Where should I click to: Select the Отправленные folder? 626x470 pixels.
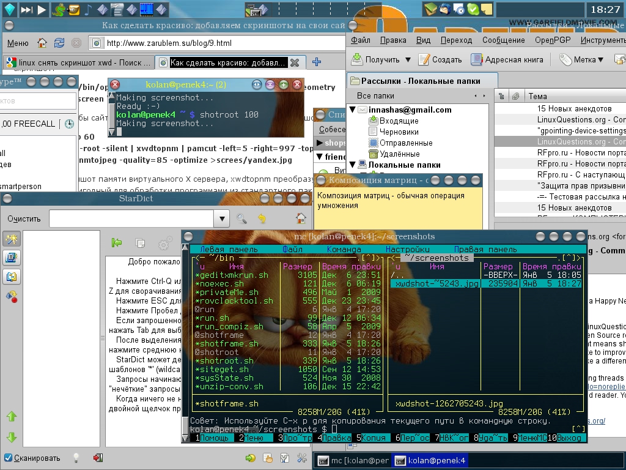click(x=401, y=143)
